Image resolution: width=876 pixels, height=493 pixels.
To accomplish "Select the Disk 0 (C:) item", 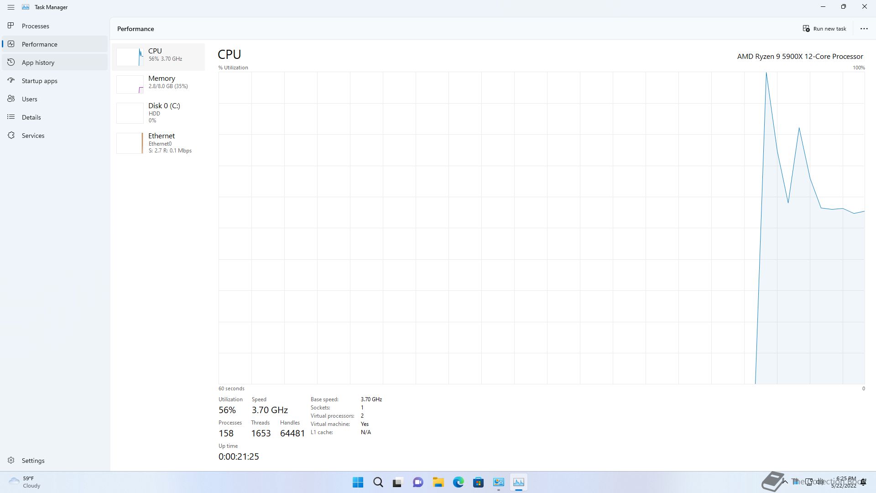I will [x=158, y=113].
